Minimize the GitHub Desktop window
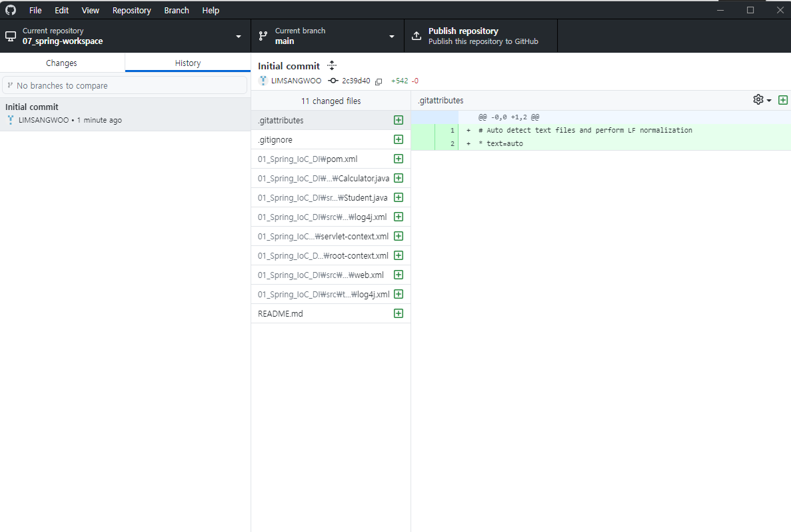 720,10
